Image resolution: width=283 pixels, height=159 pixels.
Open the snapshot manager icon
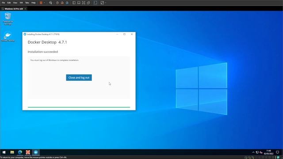coord(67,3)
